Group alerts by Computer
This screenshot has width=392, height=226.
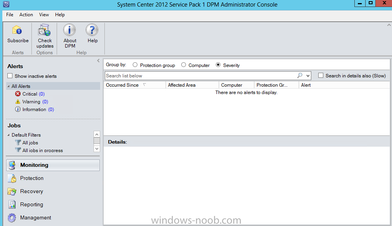pos(184,65)
